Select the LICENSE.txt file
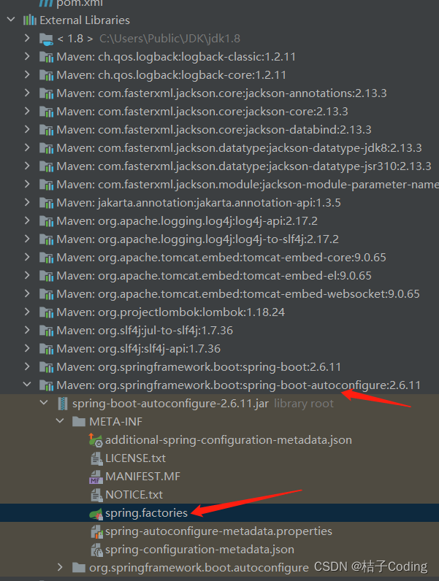Image resolution: width=439 pixels, height=581 pixels. 135,458
